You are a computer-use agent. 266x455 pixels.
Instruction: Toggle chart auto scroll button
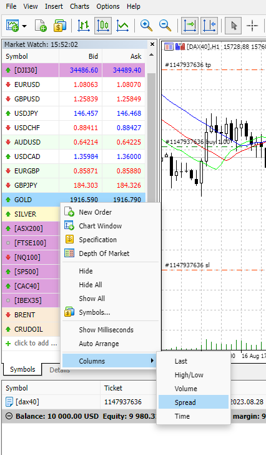tap(190, 26)
